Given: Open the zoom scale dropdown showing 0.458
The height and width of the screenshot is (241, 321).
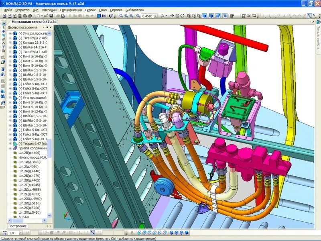Looking at the screenshot, I should 156,16.
